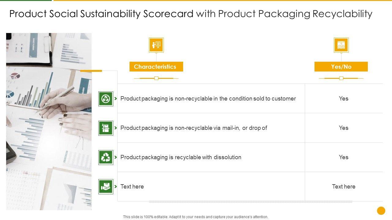This screenshot has height=220, width=392.
Task: Click chevron arrow beside Text here row
Action: [115, 187]
